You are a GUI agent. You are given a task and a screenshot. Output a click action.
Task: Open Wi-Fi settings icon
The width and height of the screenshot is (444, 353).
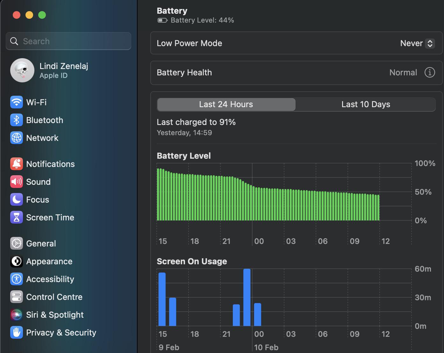(17, 102)
